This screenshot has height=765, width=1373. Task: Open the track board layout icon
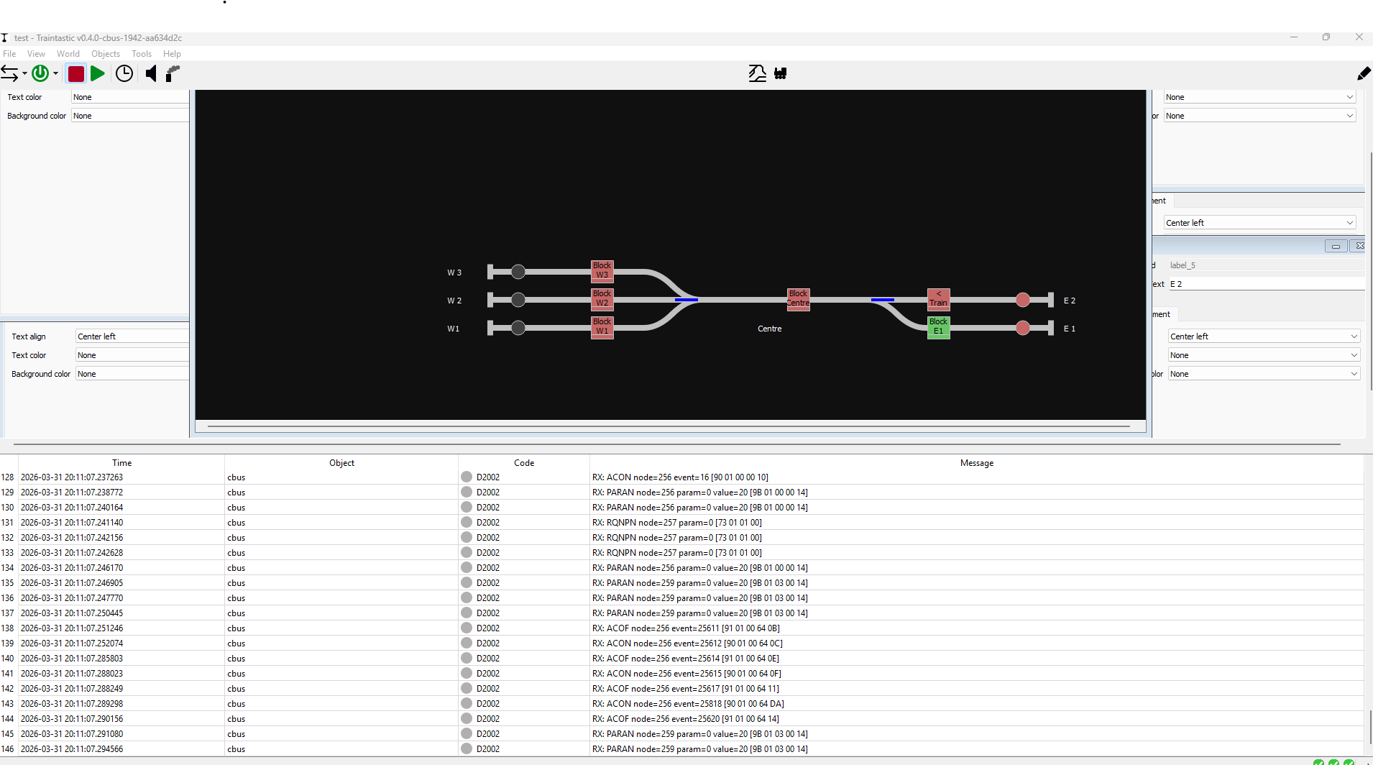click(757, 73)
